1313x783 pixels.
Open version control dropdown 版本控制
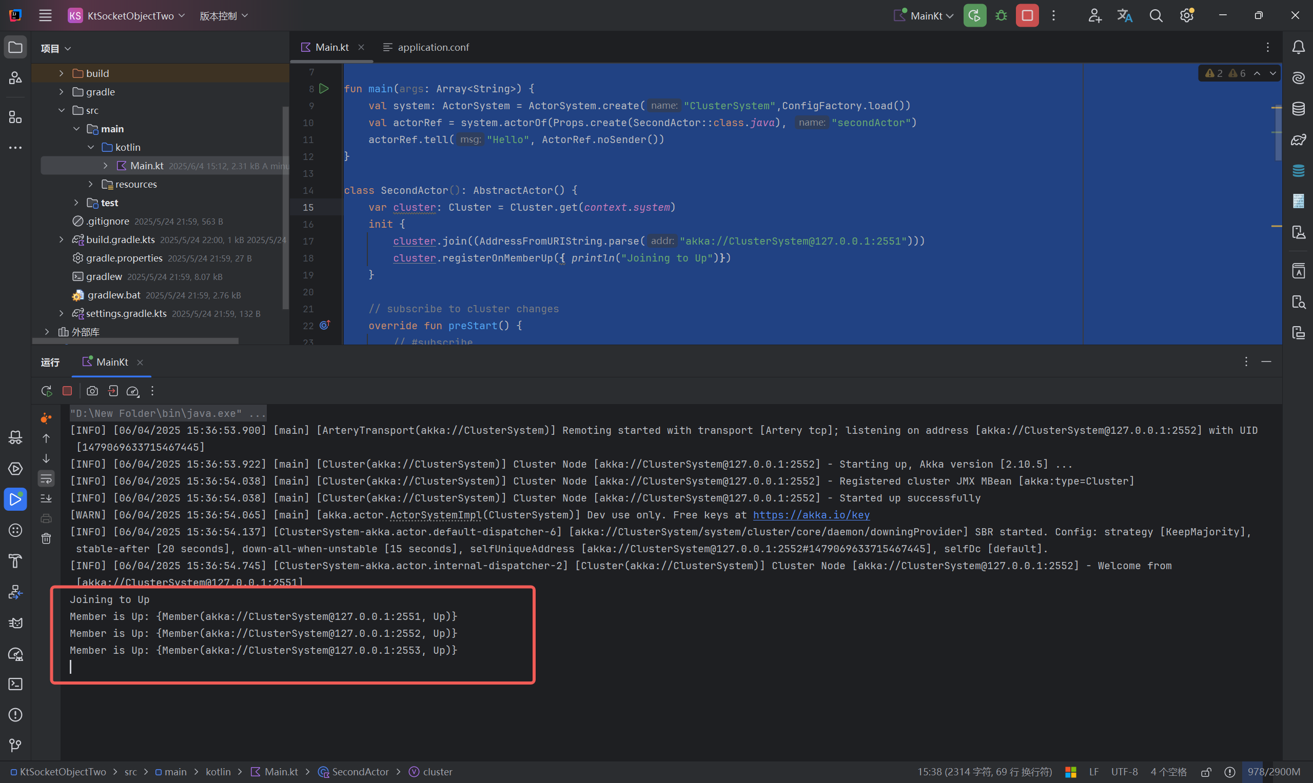pyautogui.click(x=224, y=16)
